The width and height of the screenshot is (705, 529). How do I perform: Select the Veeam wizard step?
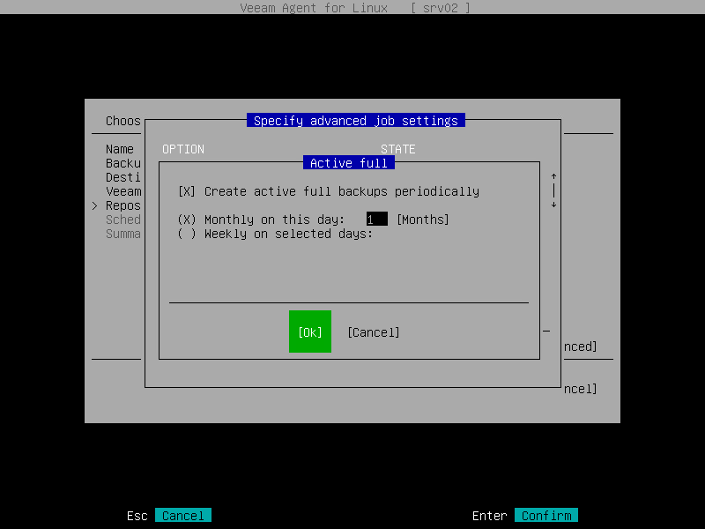pos(123,191)
